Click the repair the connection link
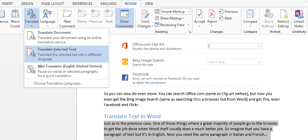The width and height of the screenshot is (308, 140). [151, 83]
